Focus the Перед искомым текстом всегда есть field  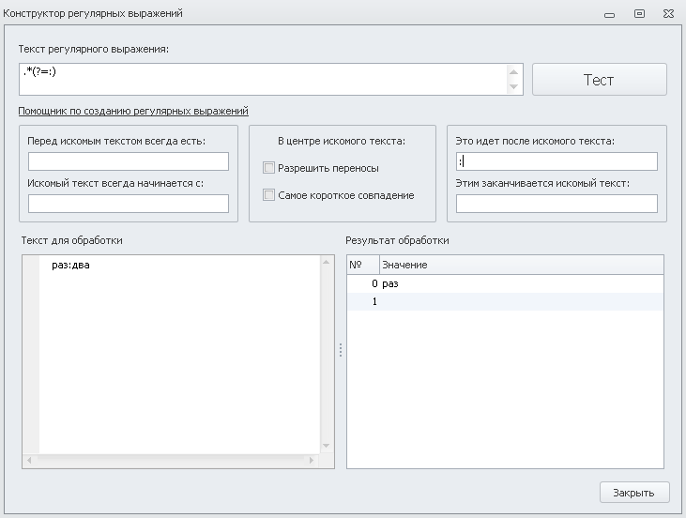tap(129, 161)
